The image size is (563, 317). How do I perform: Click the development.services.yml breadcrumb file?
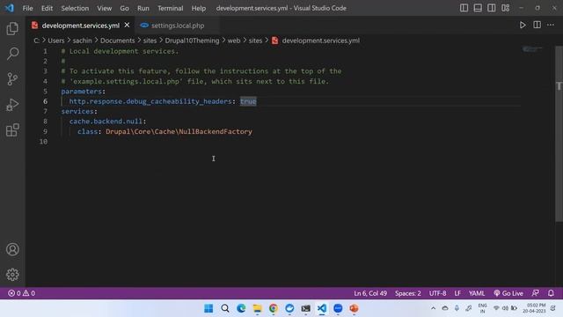(x=320, y=41)
